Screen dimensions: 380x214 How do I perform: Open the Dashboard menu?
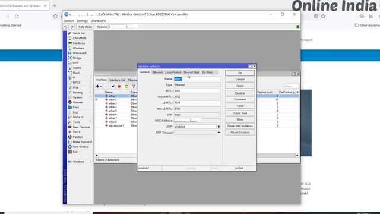point(98,21)
